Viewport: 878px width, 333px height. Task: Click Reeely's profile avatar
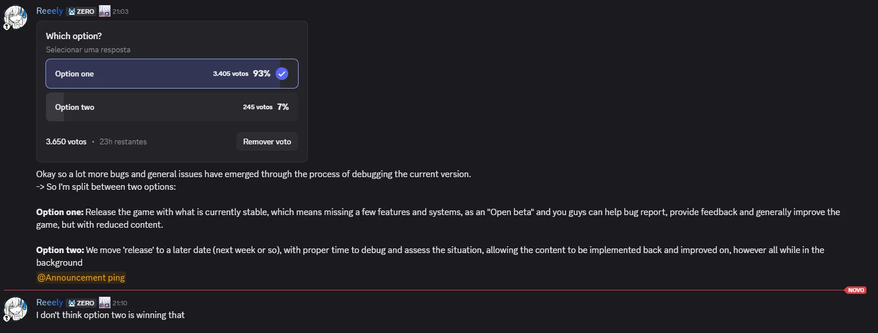(x=16, y=17)
